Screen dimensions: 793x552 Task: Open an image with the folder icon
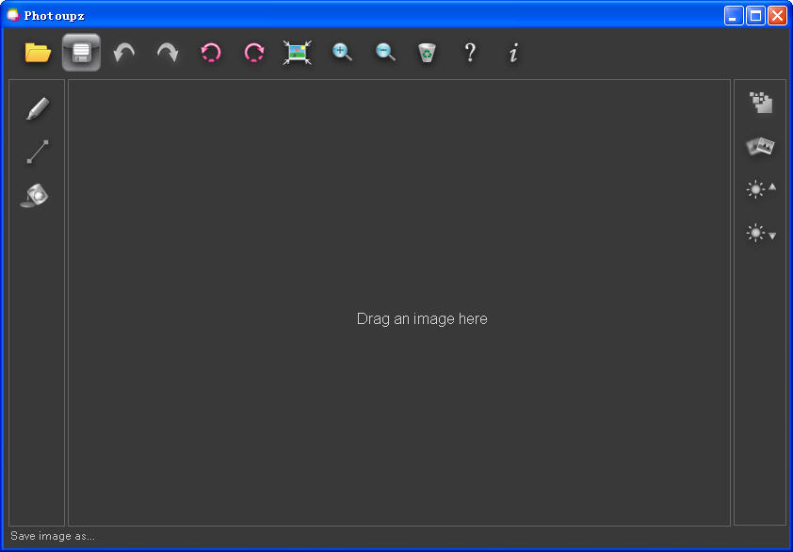pyautogui.click(x=38, y=53)
